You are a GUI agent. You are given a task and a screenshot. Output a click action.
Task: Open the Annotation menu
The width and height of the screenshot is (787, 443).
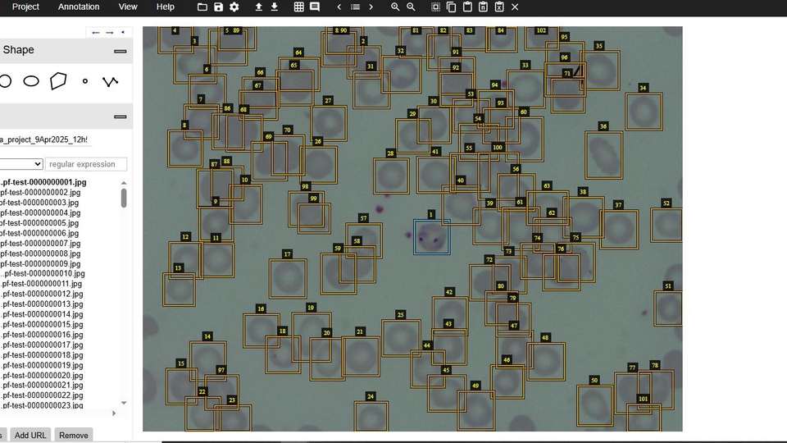coord(79,7)
